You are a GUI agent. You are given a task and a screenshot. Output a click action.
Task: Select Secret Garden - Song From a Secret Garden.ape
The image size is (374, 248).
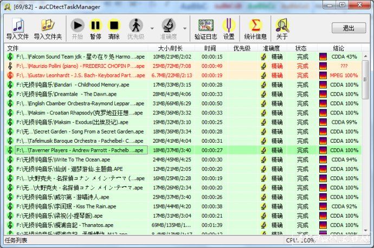click(183, 131)
